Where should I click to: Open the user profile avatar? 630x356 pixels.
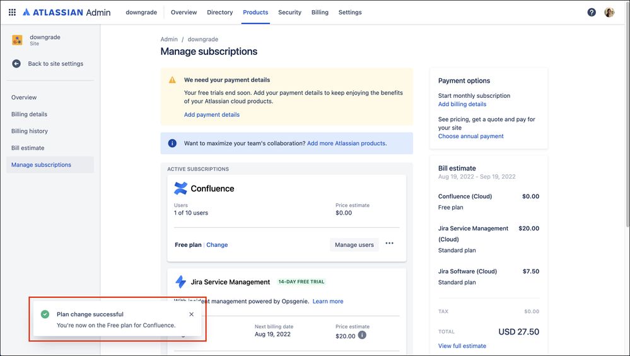pyautogui.click(x=609, y=12)
